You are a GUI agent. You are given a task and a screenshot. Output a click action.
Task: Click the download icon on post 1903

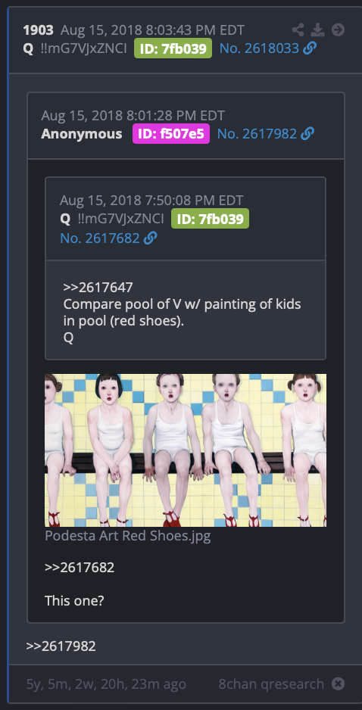317,30
